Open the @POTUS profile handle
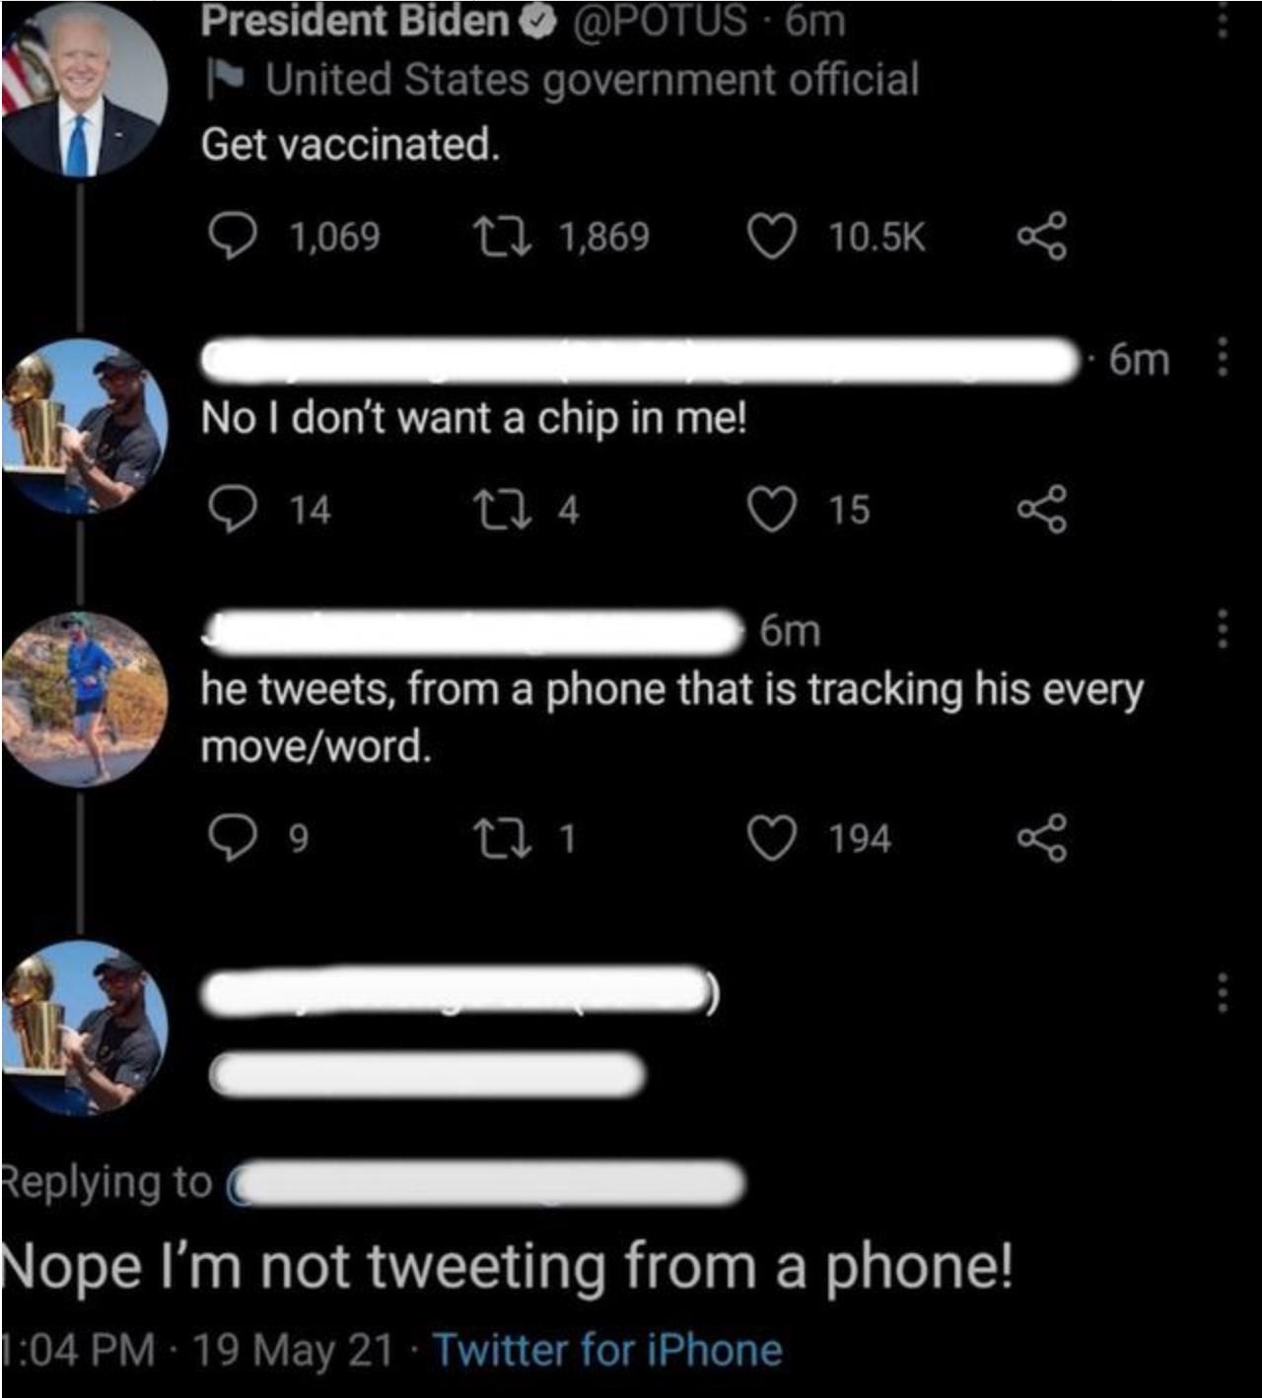The width and height of the screenshot is (1262, 1398). click(x=659, y=20)
